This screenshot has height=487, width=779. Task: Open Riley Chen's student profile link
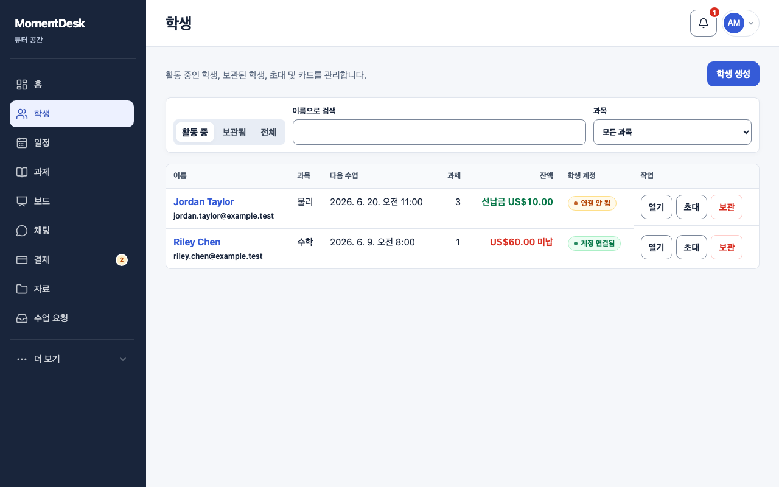point(197,242)
